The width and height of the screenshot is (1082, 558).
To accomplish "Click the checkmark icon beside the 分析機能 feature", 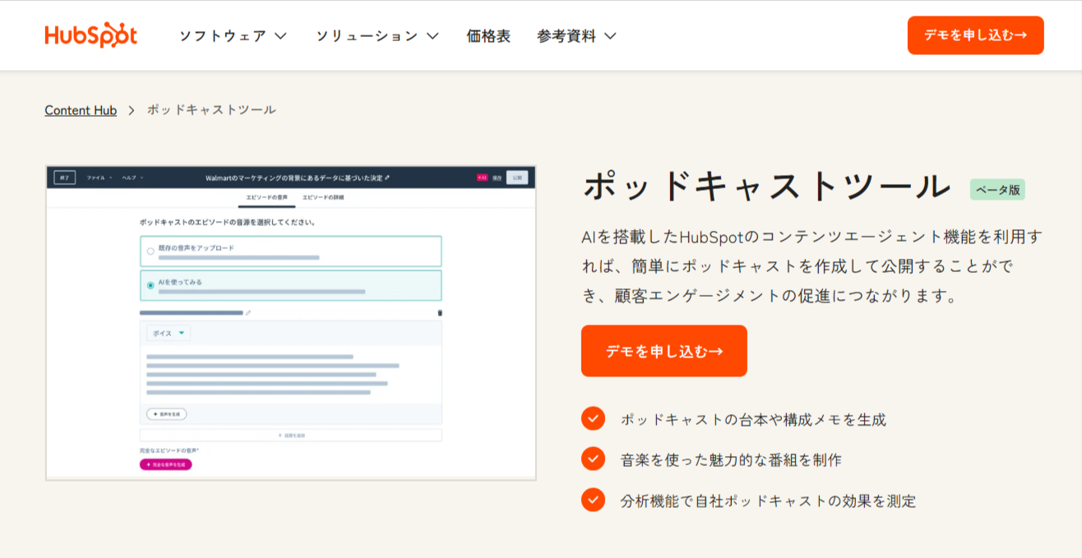I will point(593,500).
